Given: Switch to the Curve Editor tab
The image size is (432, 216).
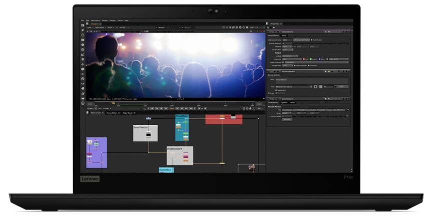Looking at the screenshot, I should pyautogui.click(x=112, y=113).
